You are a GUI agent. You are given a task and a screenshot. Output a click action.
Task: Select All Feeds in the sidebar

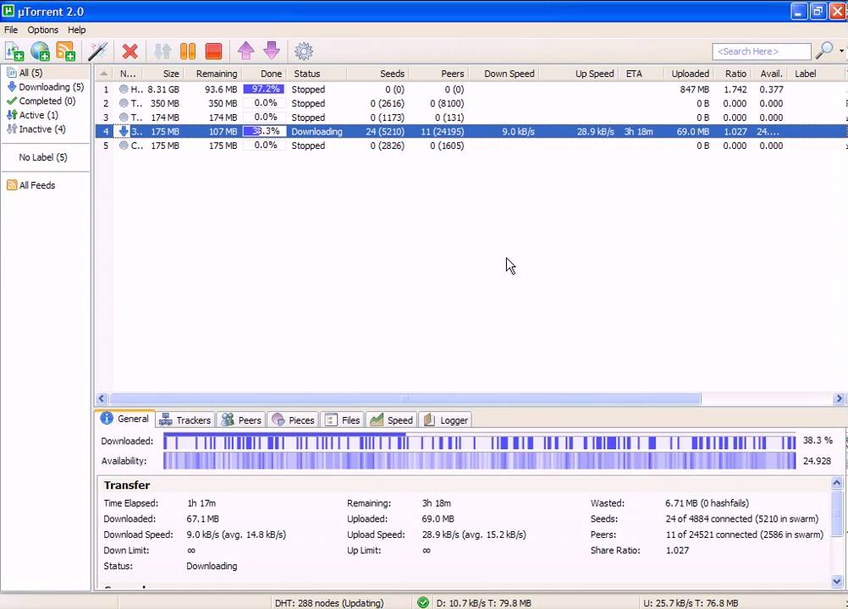coord(36,185)
